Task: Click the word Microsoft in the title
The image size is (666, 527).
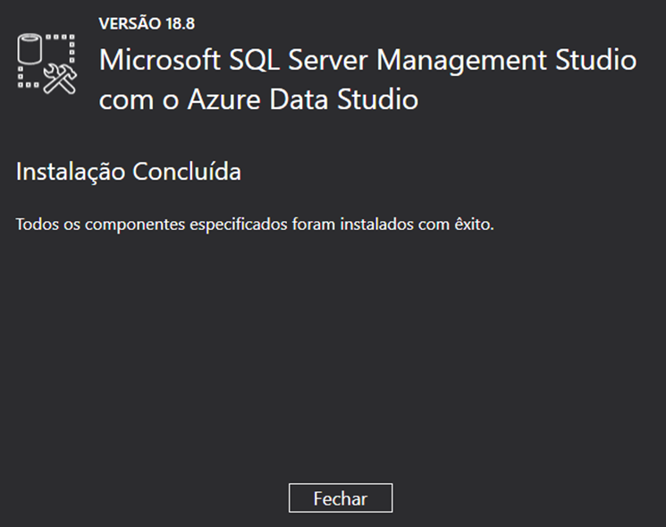Action: (160, 59)
